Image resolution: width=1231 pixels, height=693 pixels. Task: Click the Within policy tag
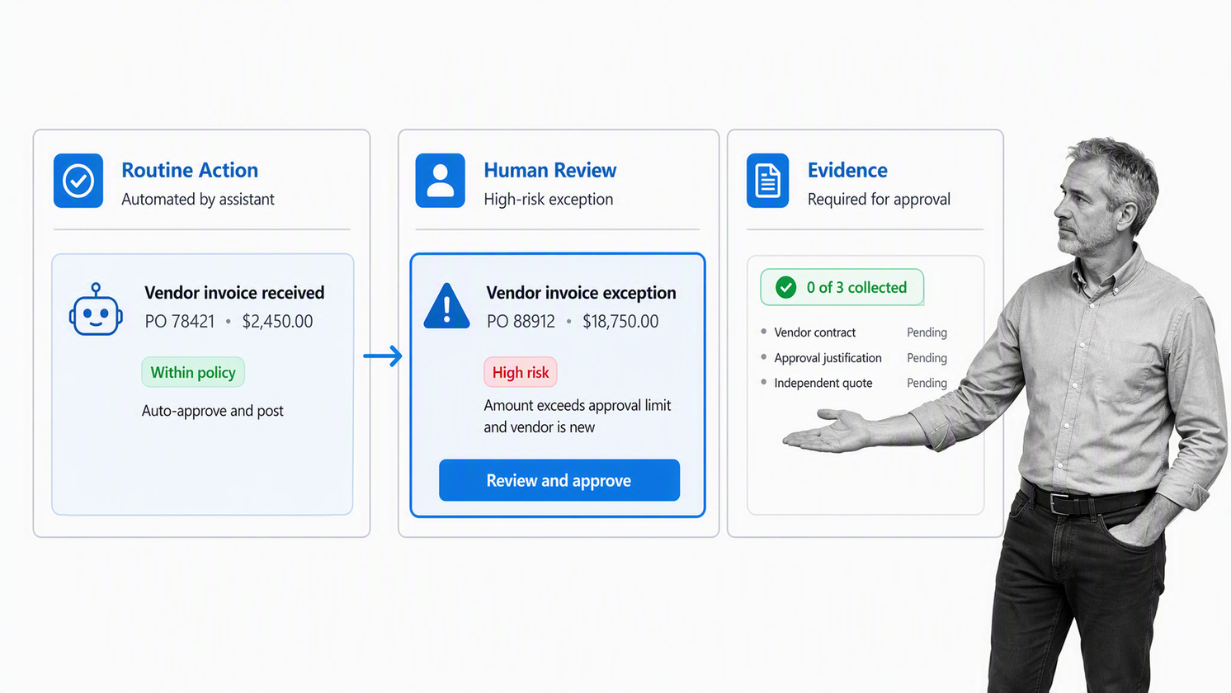coord(193,372)
